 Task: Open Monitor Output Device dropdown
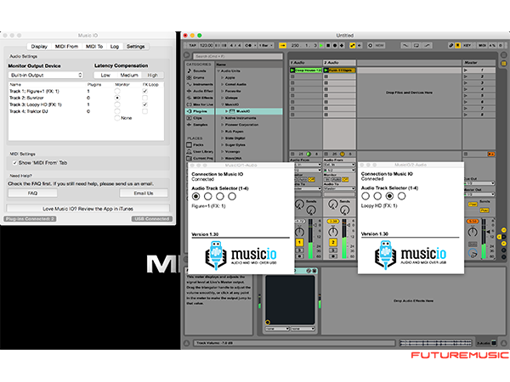pyautogui.click(x=46, y=75)
